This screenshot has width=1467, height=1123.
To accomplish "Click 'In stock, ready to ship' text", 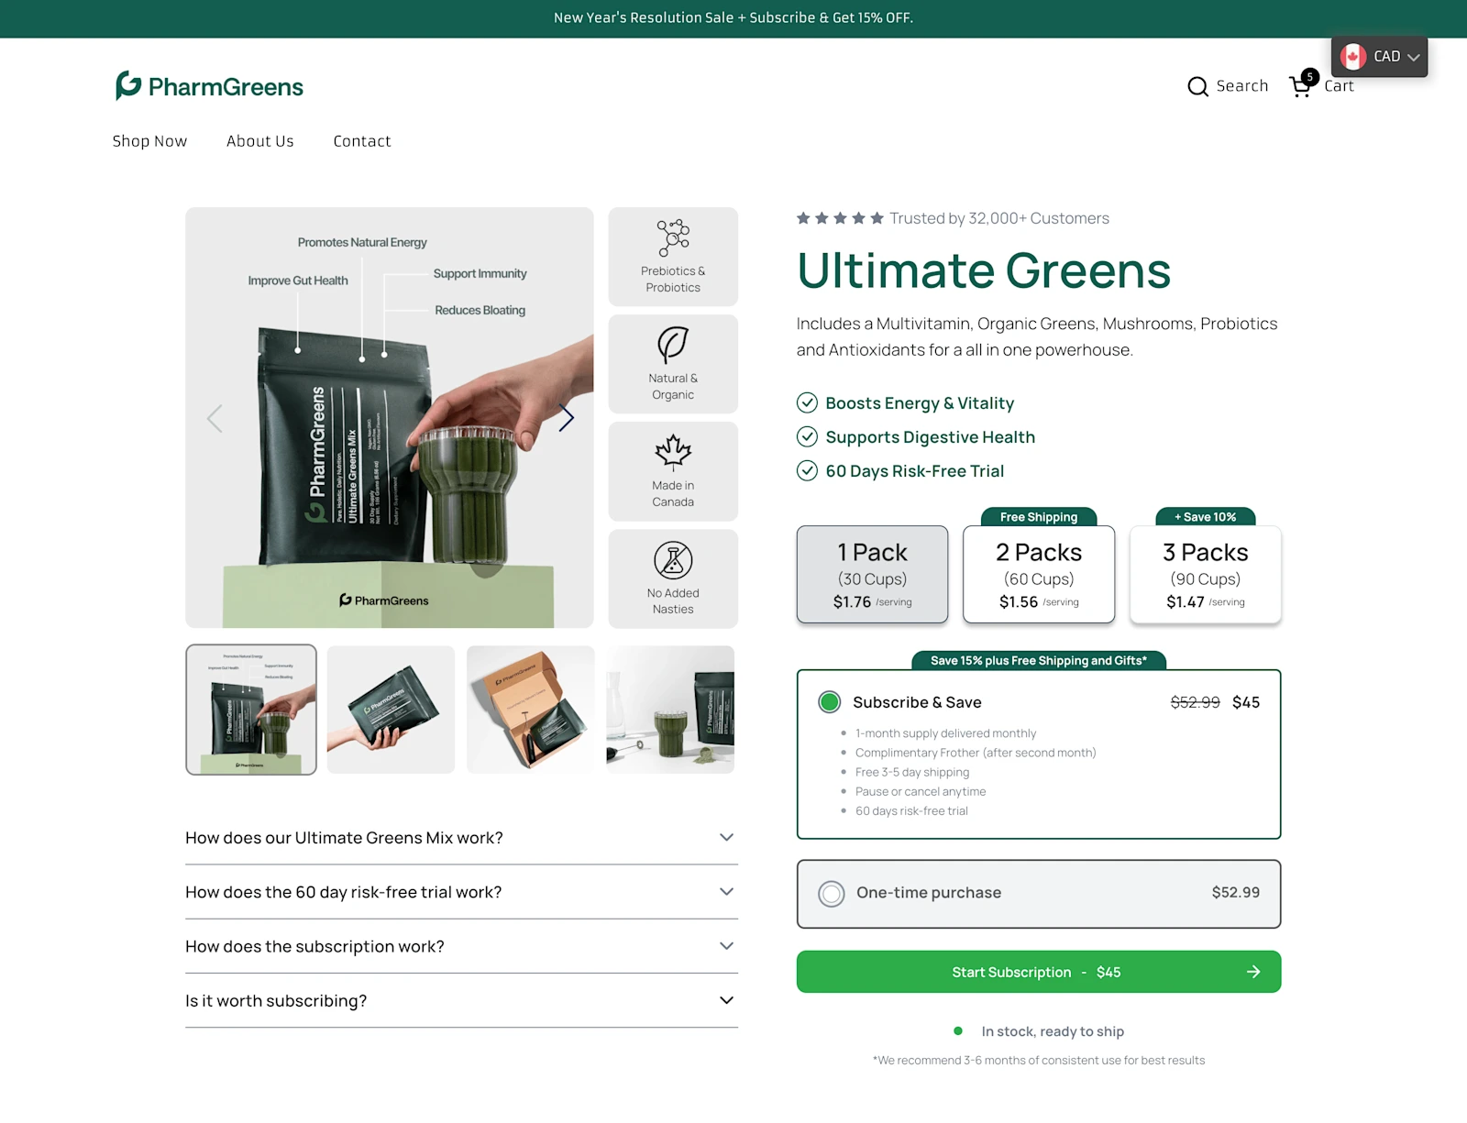I will coord(1053,1031).
